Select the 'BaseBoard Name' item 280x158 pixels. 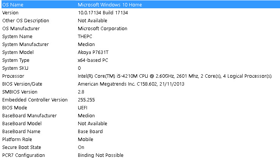(21, 132)
